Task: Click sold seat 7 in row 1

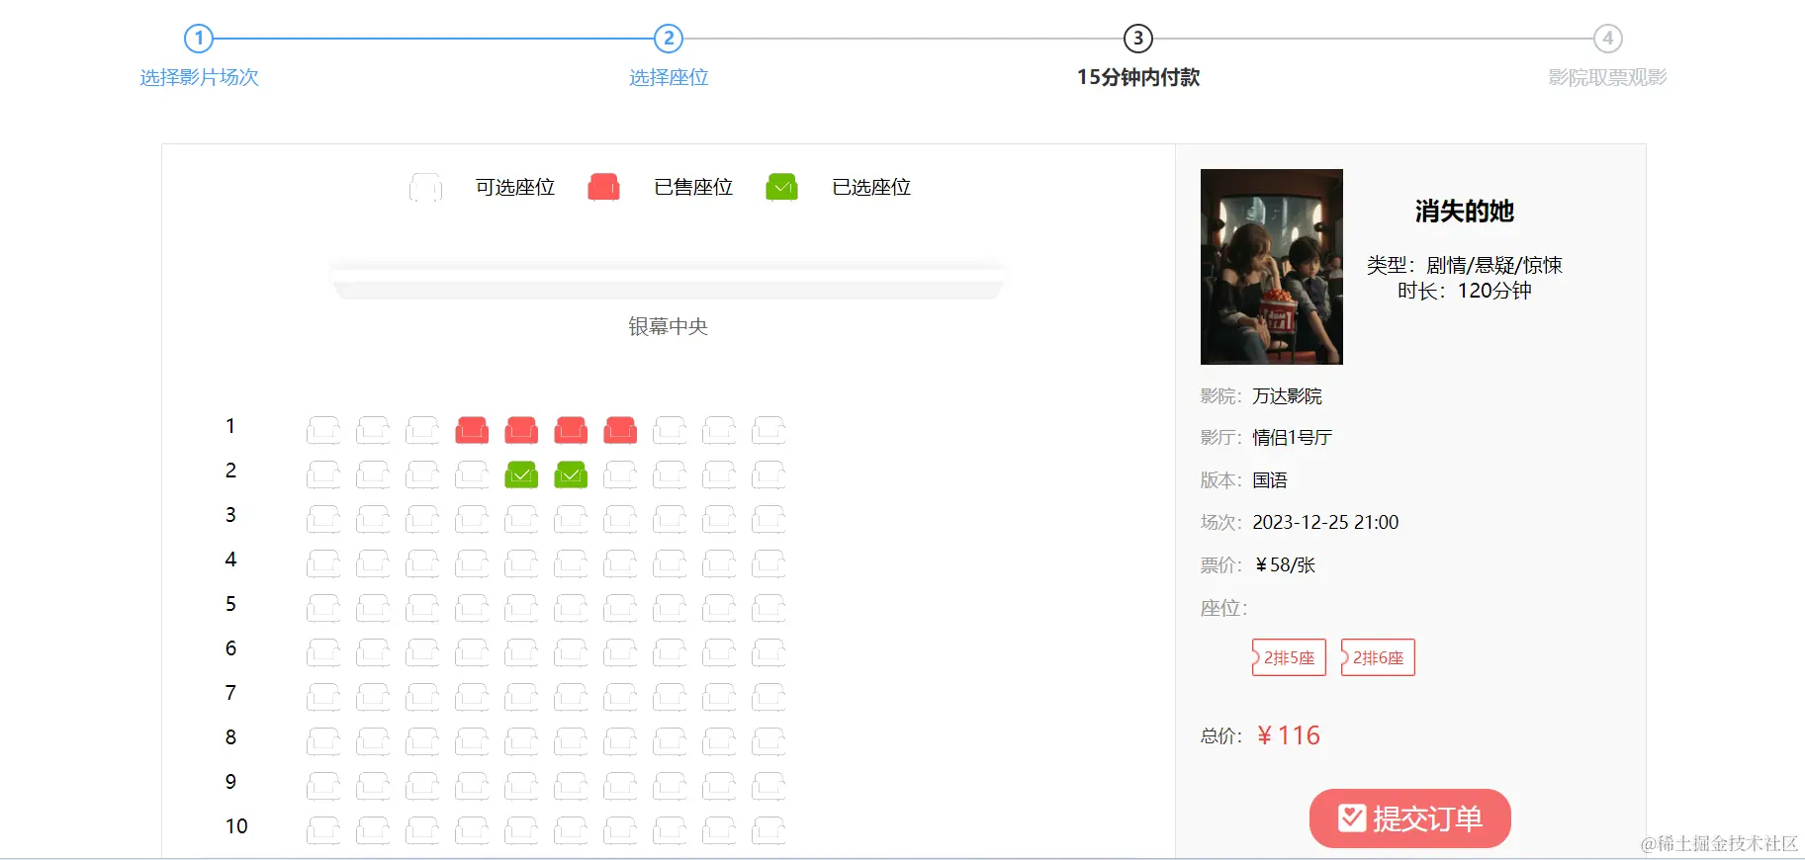Action: click(620, 430)
